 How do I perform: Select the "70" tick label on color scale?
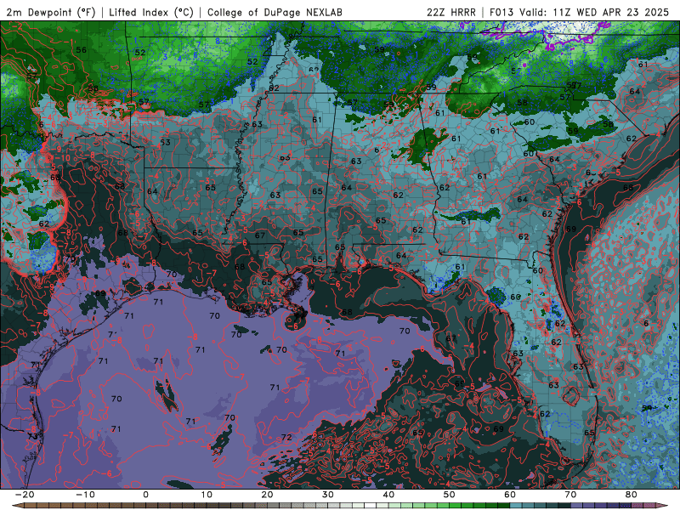point(570,495)
